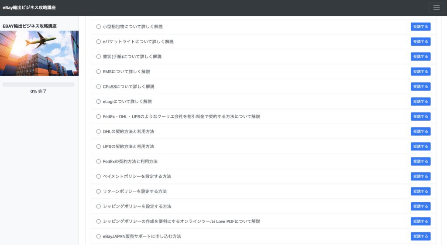Viewport: 447px width, 245px height.
Task: Toggle circle for シッピングポリシーを設定する方法
Action: click(x=98, y=206)
